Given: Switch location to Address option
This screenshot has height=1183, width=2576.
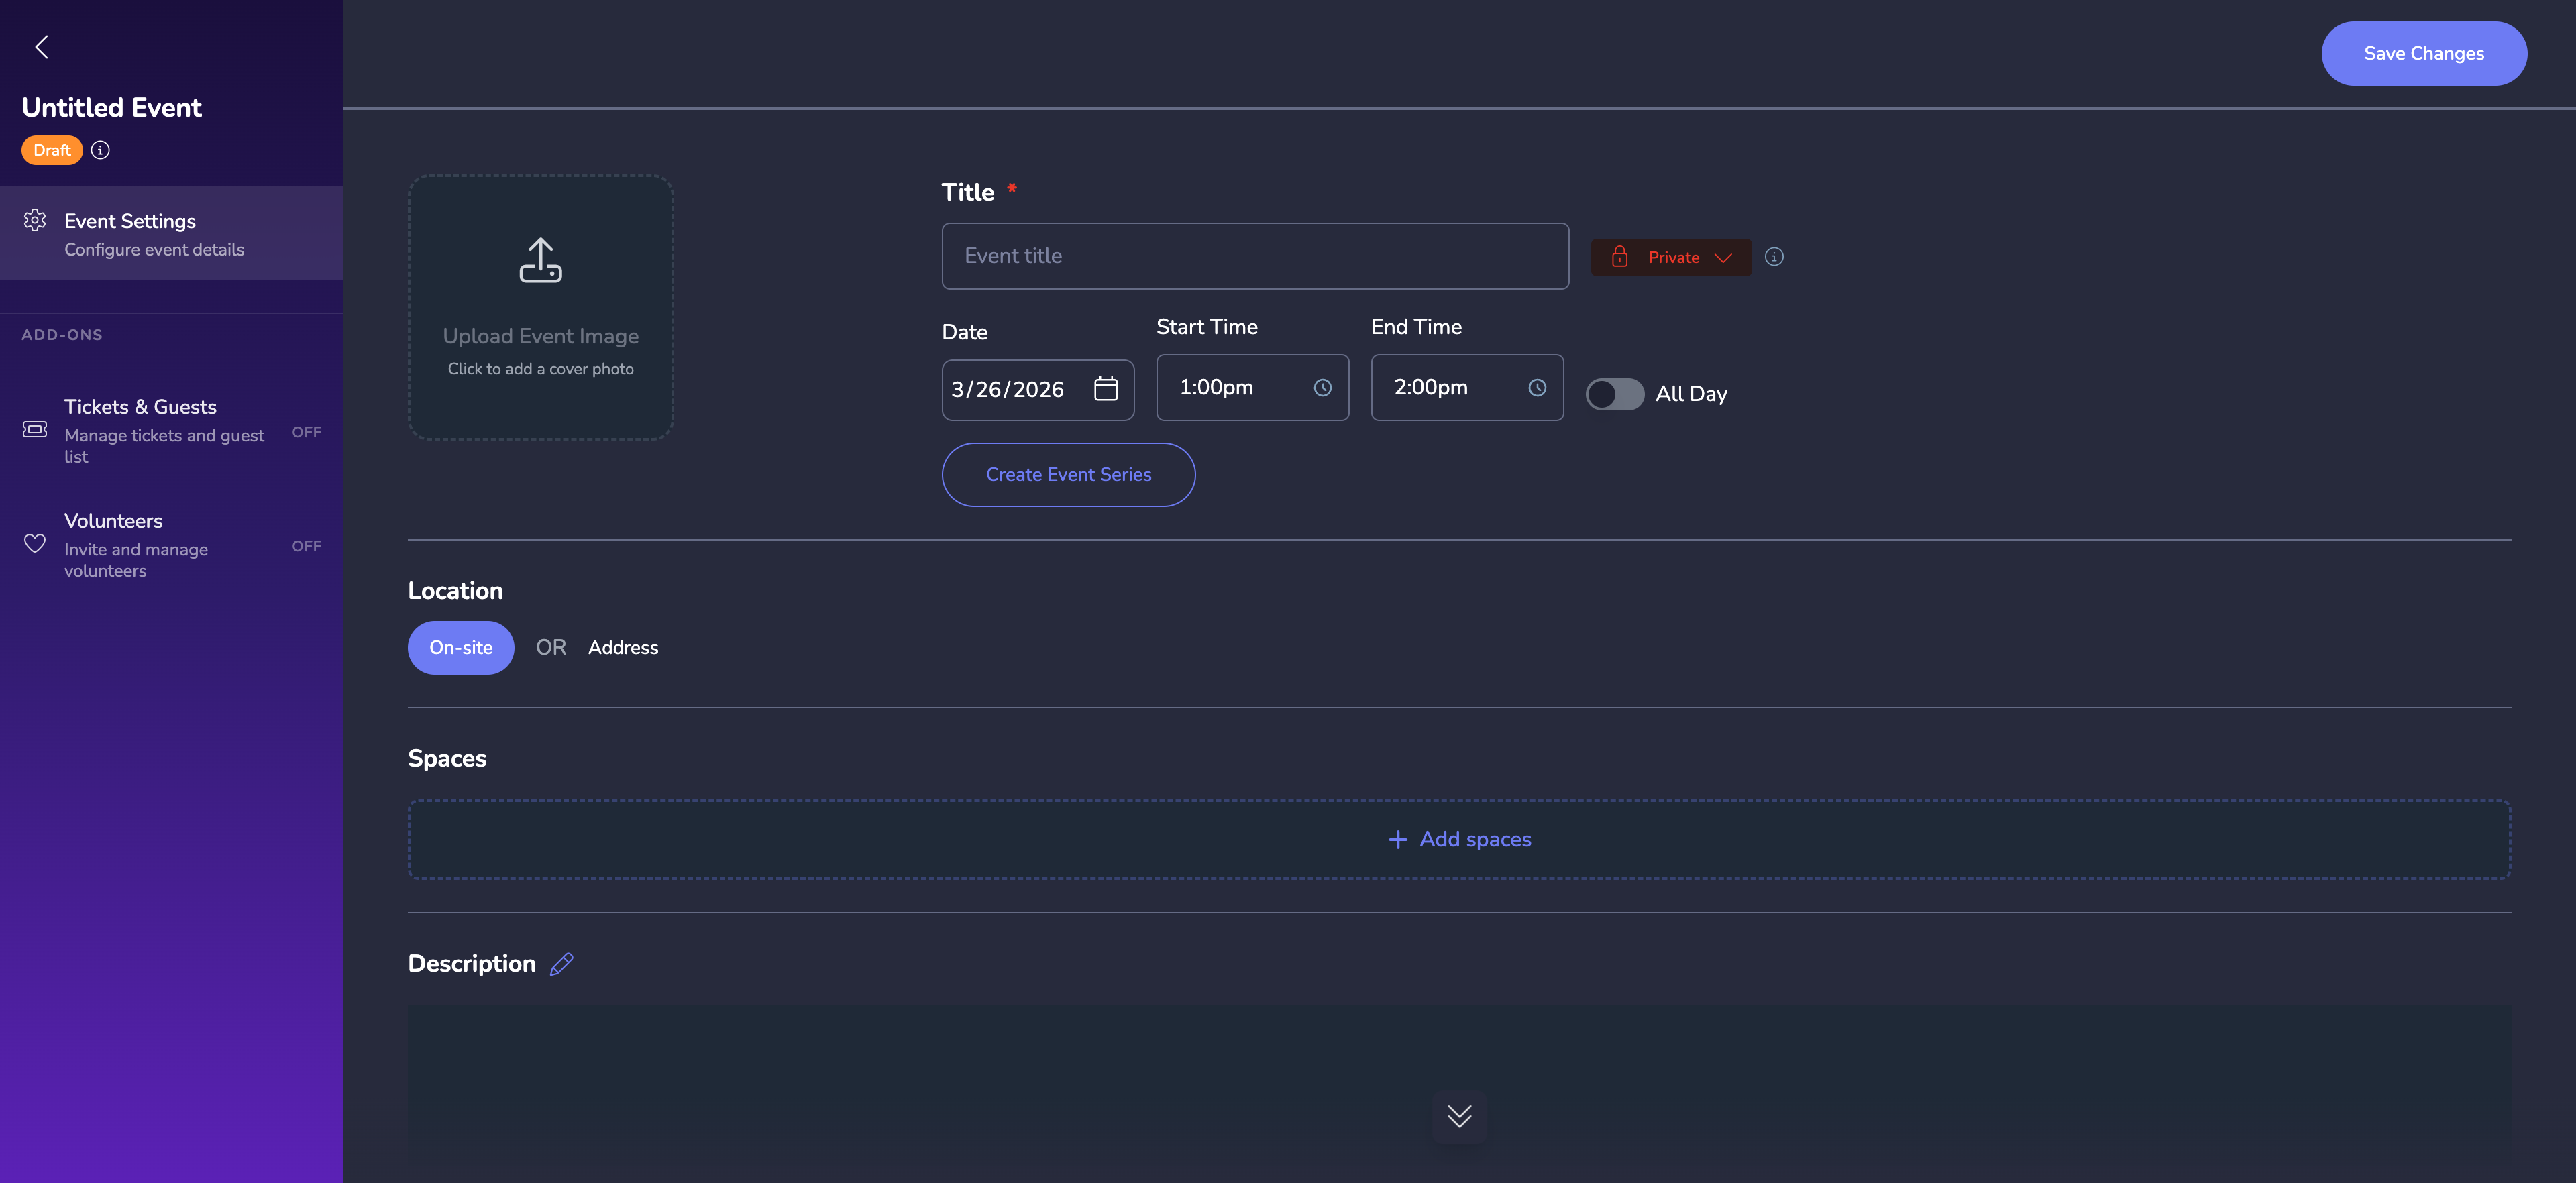Looking at the screenshot, I should [x=622, y=647].
